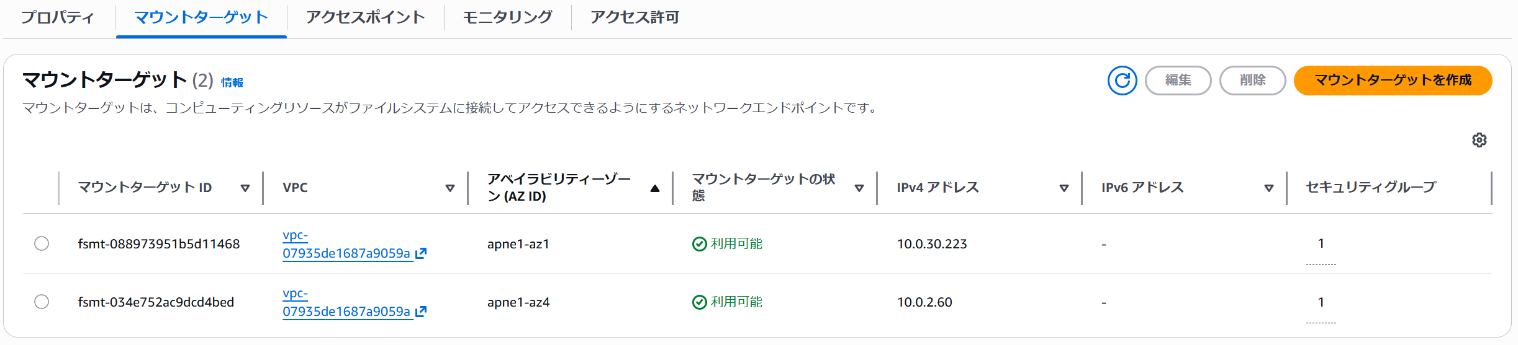Select radio button for fsmt-088973951b5d11468
The width and height of the screenshot is (1518, 345).
42,243
